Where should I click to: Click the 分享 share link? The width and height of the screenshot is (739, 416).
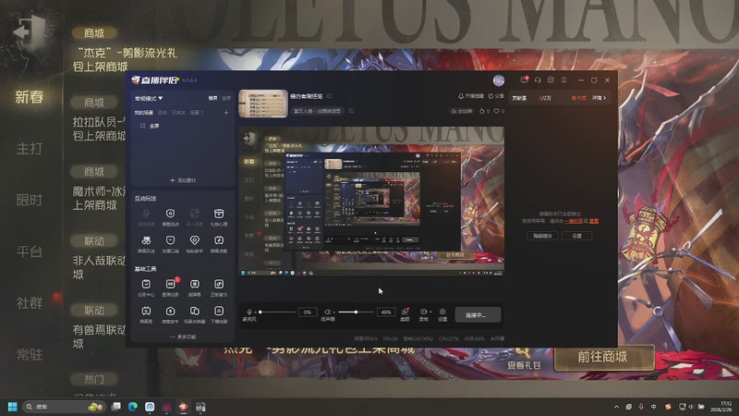(x=496, y=96)
